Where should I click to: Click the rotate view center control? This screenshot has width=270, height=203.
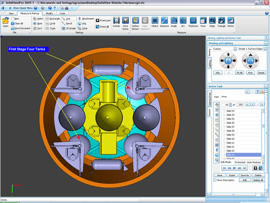(x=228, y=61)
